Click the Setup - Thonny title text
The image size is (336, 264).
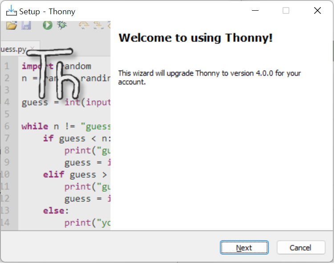47,12
